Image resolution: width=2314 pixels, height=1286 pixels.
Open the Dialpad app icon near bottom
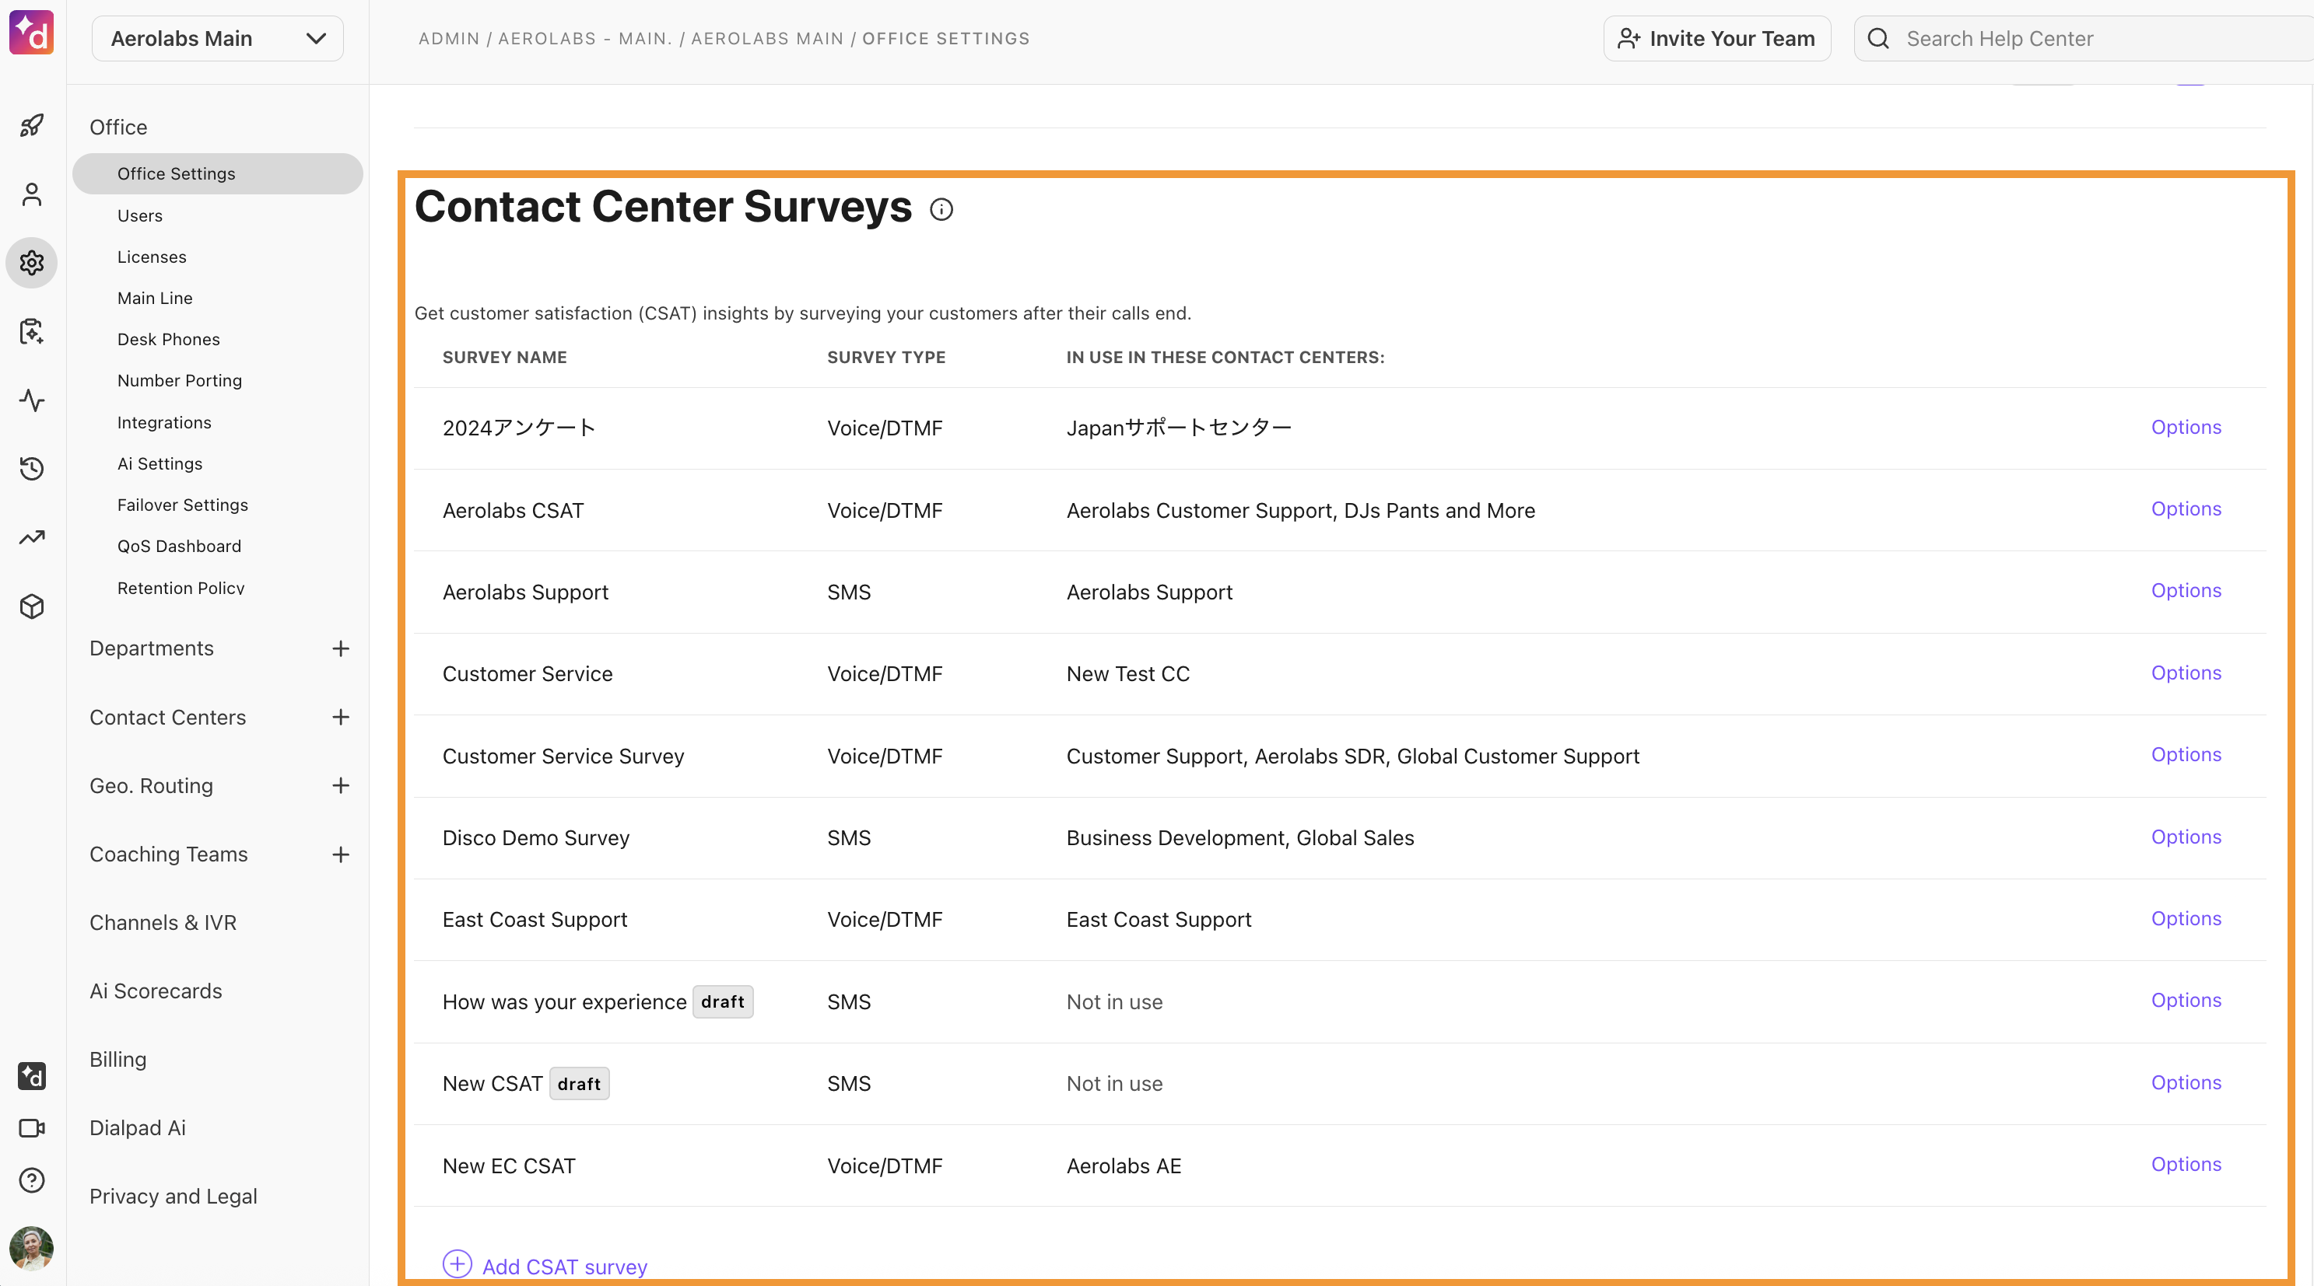click(x=31, y=1076)
